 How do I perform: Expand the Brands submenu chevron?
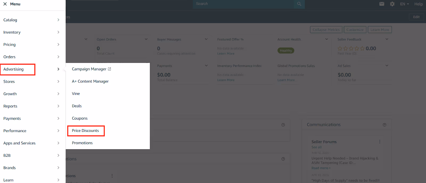click(58, 168)
